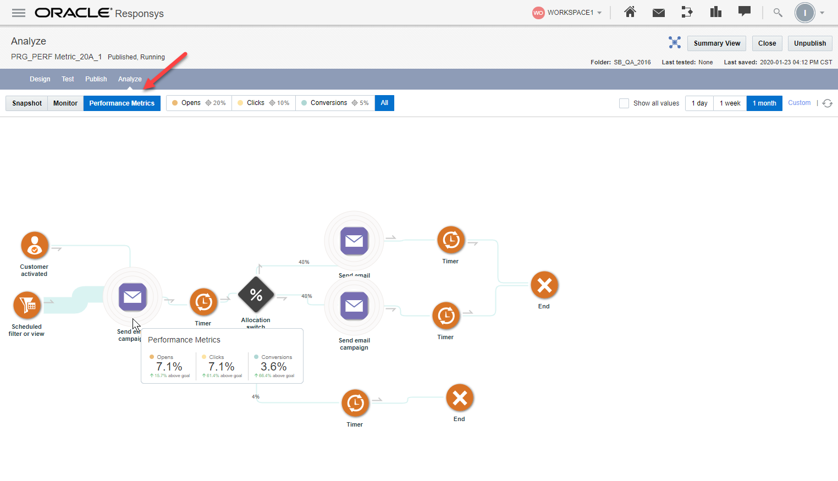The width and height of the screenshot is (838, 481).
Task: Click the Scheduled filter or view icon
Action: pos(26,305)
